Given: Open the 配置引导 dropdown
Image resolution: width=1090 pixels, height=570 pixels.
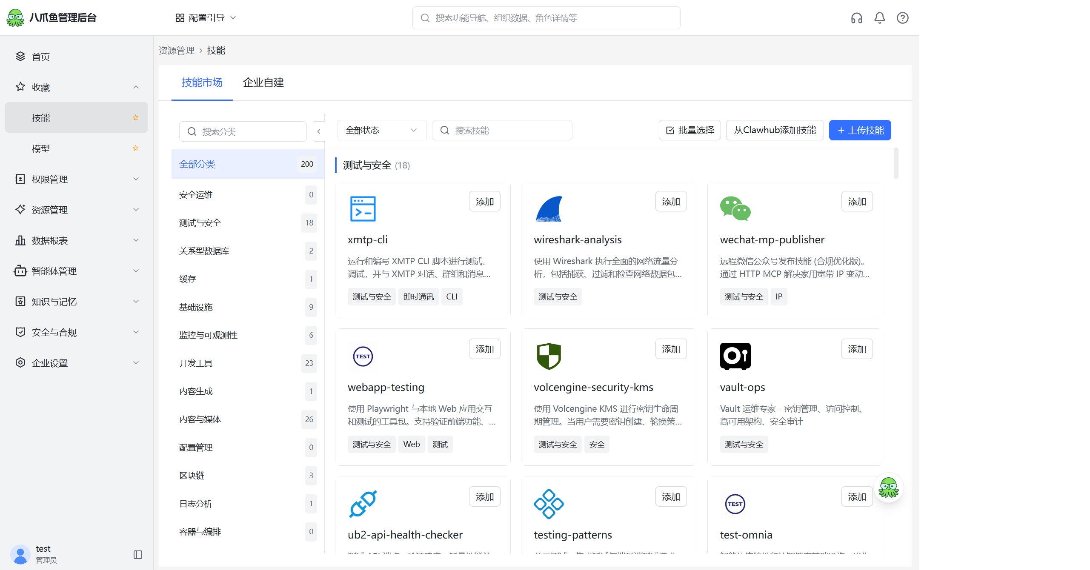Looking at the screenshot, I should (x=206, y=18).
